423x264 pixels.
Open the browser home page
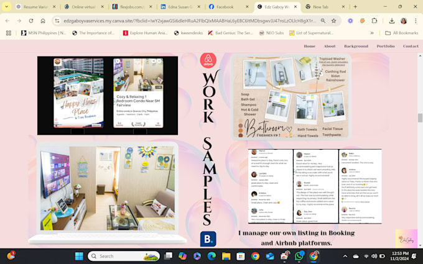pos(43,20)
